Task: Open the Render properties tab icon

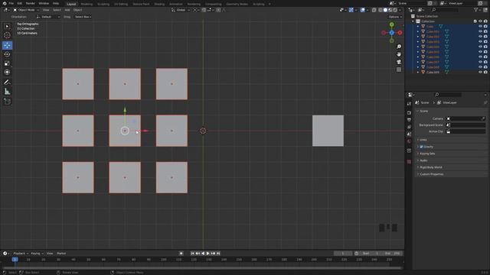Action: coord(409,113)
